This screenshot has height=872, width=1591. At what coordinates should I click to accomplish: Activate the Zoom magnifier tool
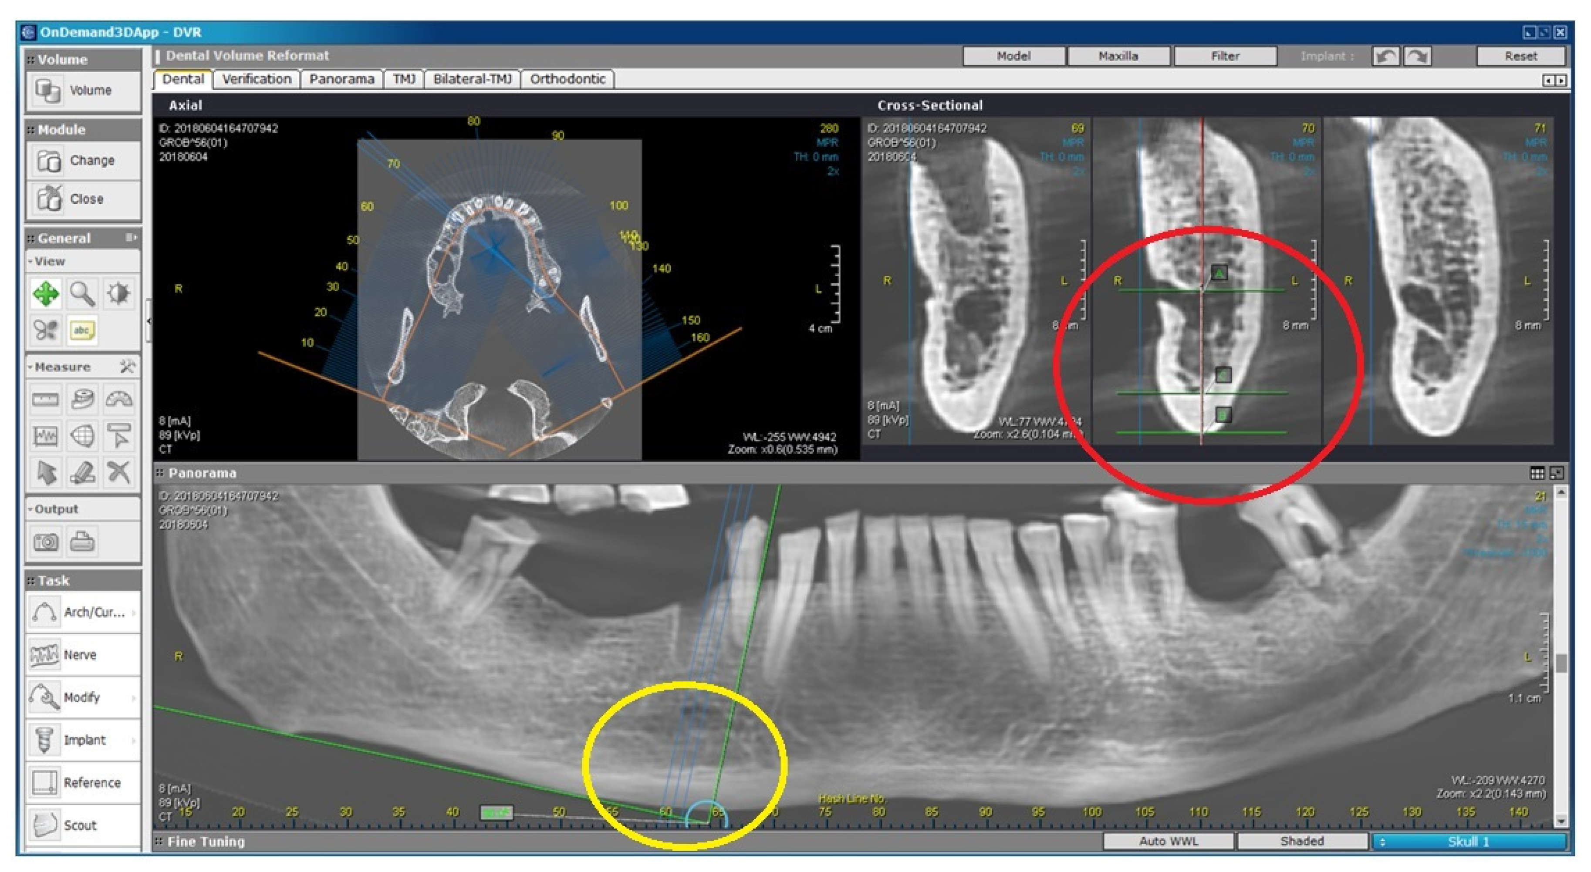click(x=82, y=293)
